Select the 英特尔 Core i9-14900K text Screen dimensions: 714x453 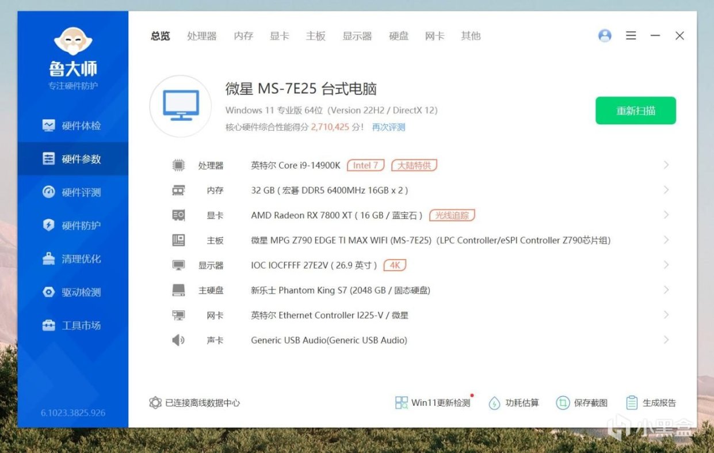296,165
